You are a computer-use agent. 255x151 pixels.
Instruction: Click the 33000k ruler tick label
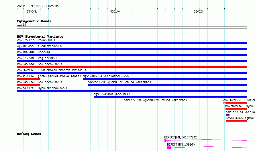(x=32, y=11)
